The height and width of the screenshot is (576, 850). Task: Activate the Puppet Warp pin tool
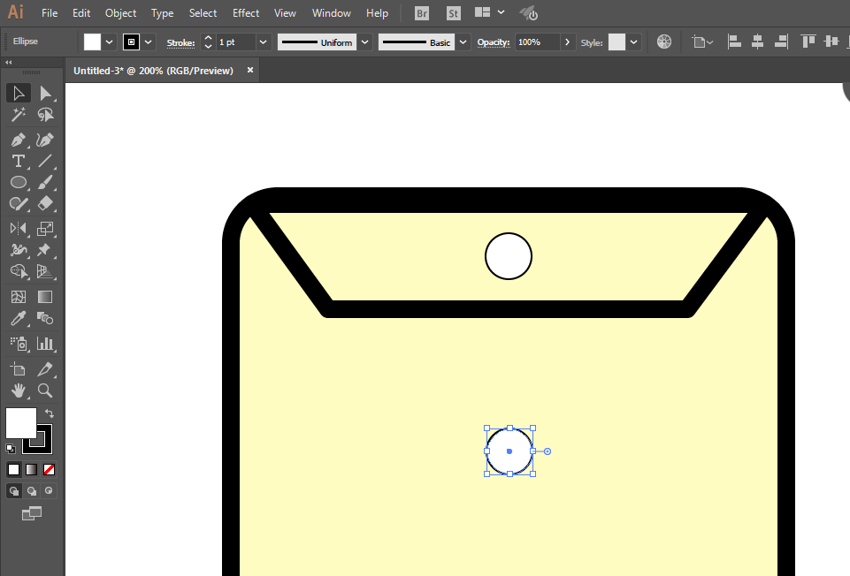(x=45, y=249)
